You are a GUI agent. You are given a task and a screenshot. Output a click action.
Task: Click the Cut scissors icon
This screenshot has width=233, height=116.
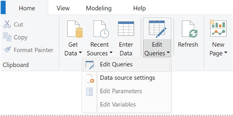(7, 24)
